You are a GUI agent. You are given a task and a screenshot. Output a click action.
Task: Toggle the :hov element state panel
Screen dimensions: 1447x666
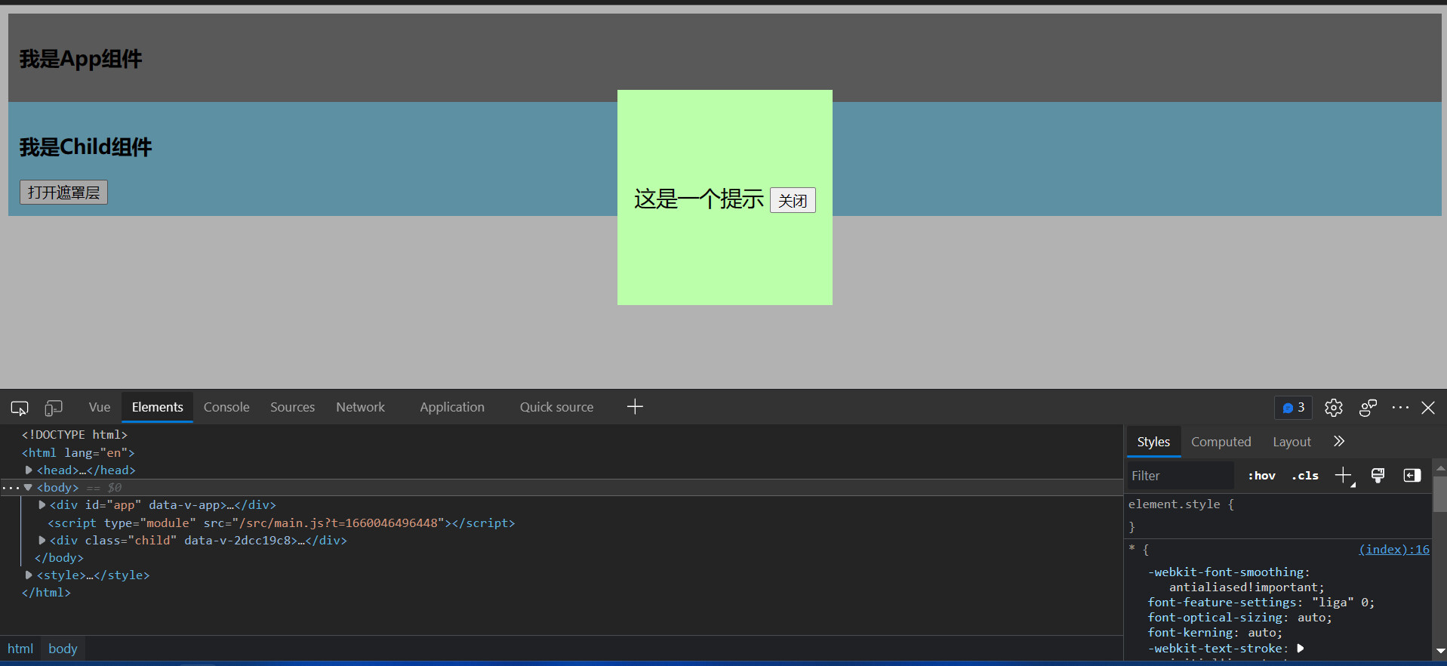(x=1262, y=476)
